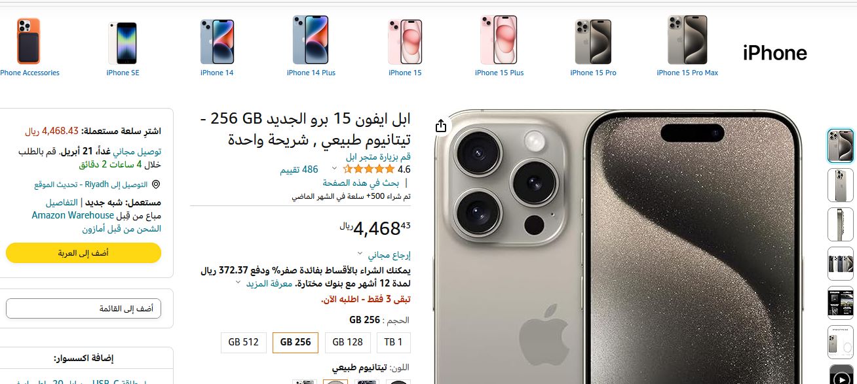Open the add to list dropdown
Image resolution: width=857 pixels, height=384 pixels.
[x=83, y=308]
